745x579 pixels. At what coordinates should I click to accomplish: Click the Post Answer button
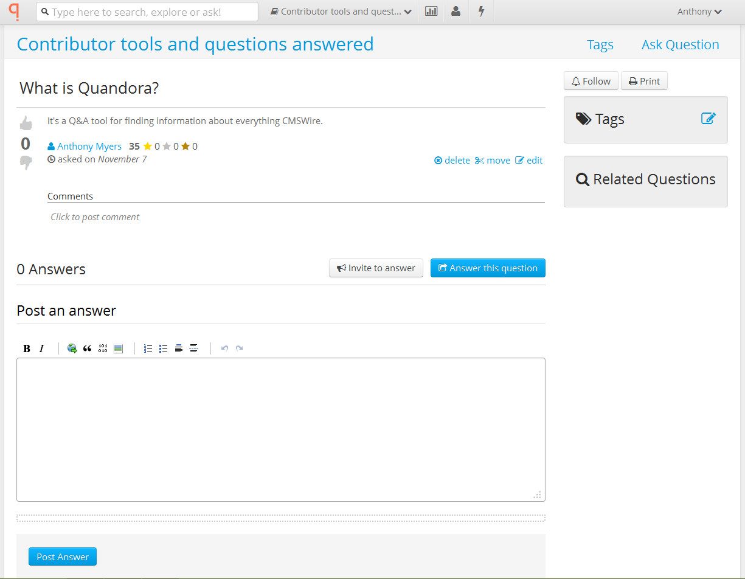[63, 556]
